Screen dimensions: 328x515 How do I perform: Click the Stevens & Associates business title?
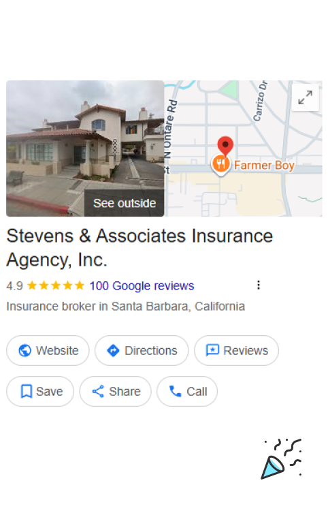140,248
